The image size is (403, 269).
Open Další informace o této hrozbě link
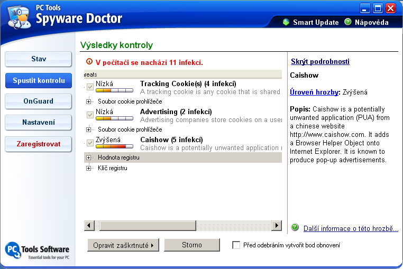tap(351, 228)
